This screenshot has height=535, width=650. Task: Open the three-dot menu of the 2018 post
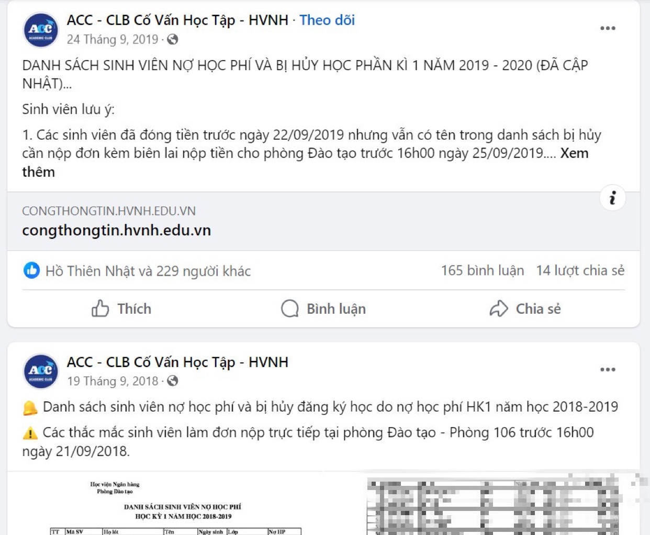coord(608,369)
